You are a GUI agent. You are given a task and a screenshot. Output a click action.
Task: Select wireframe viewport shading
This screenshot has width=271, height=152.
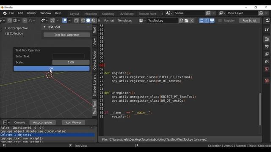coord(83,21)
